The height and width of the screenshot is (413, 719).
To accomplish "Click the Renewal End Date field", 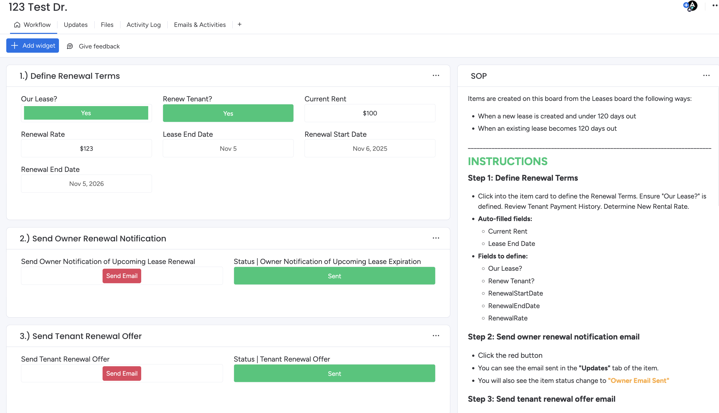I will click(86, 183).
